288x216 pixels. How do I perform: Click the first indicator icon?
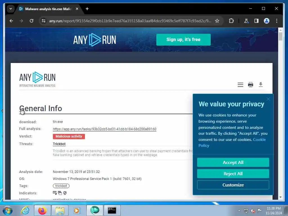point(55,193)
